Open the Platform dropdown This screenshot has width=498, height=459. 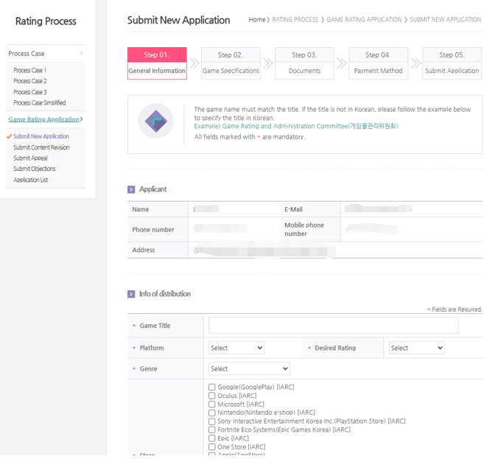click(236, 348)
